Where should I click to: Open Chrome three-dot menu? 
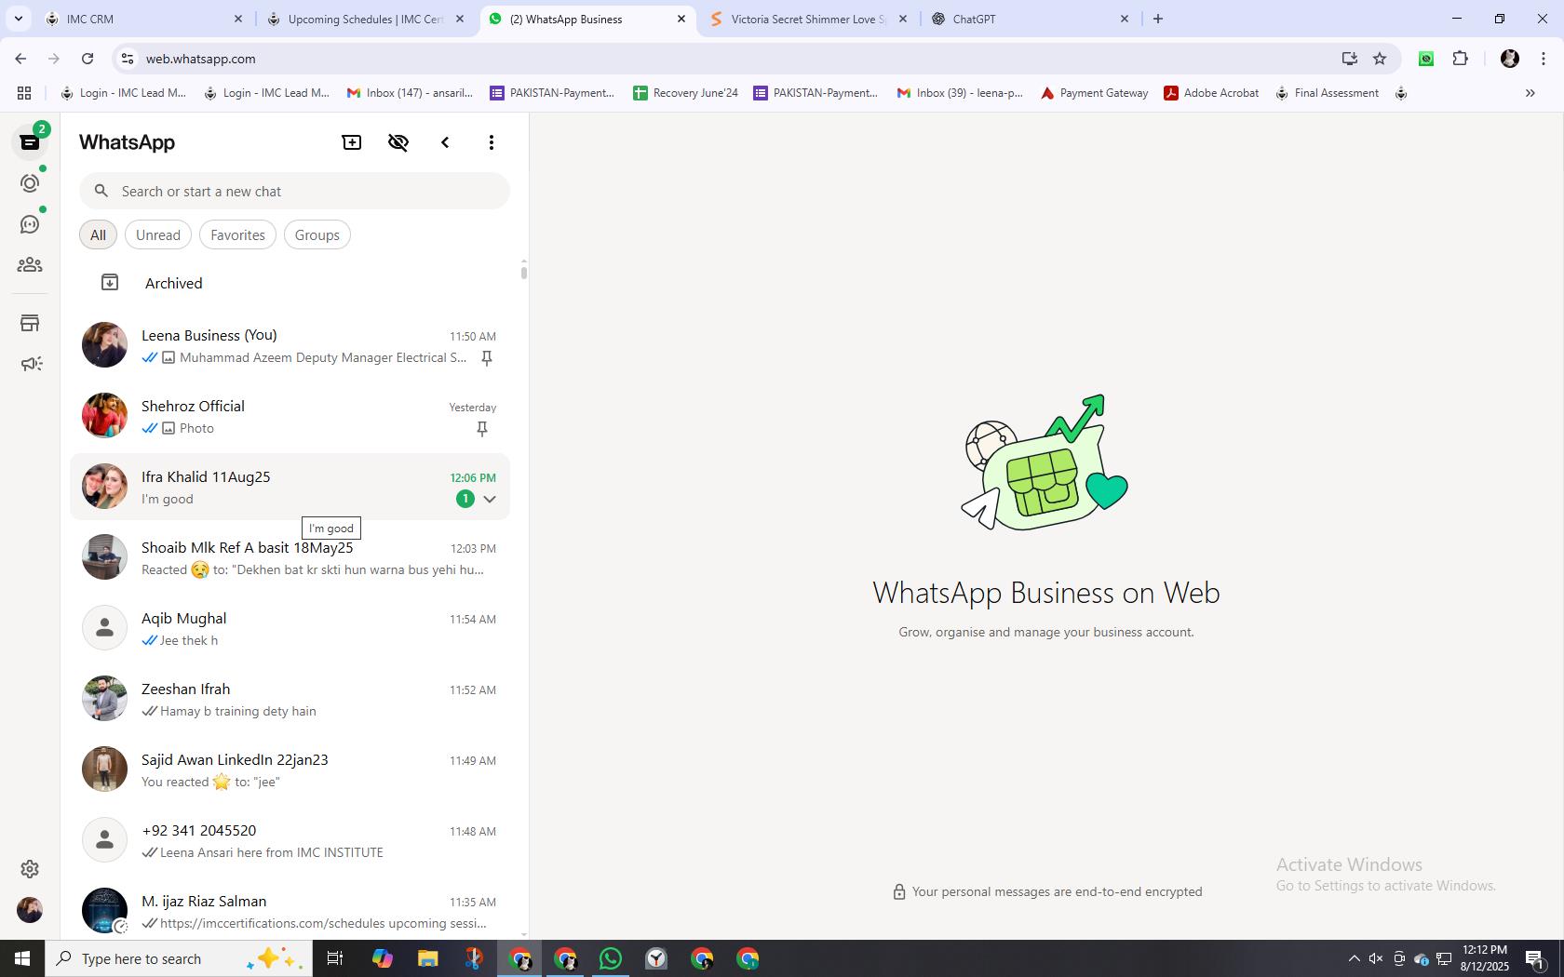(1544, 59)
